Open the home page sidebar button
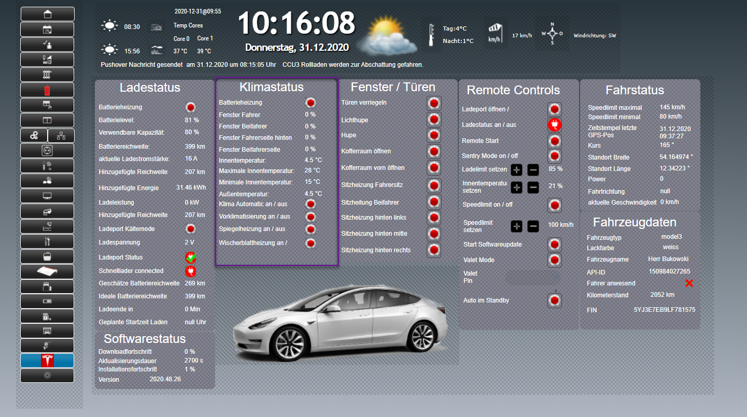The height and width of the screenshot is (417, 747). point(47,14)
